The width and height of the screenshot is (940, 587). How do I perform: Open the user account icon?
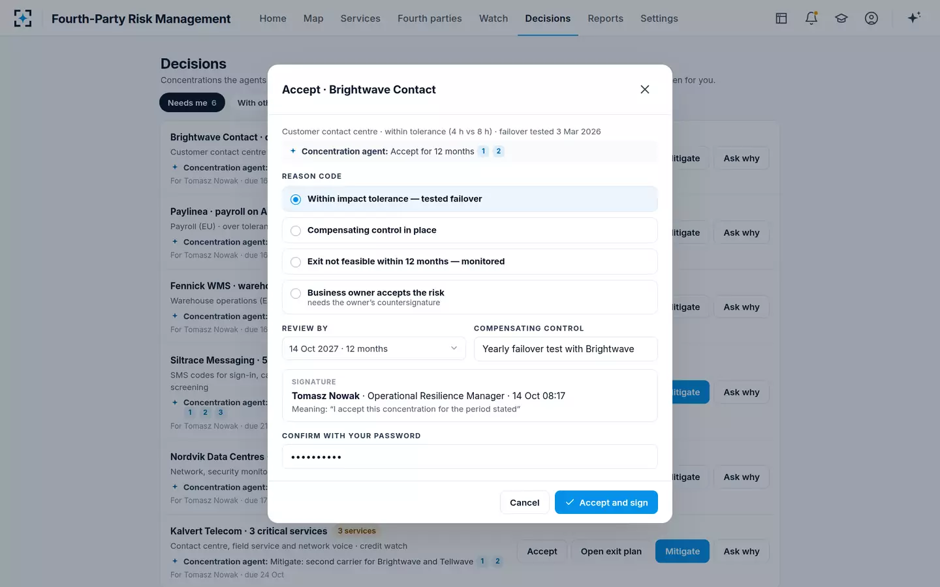(871, 18)
